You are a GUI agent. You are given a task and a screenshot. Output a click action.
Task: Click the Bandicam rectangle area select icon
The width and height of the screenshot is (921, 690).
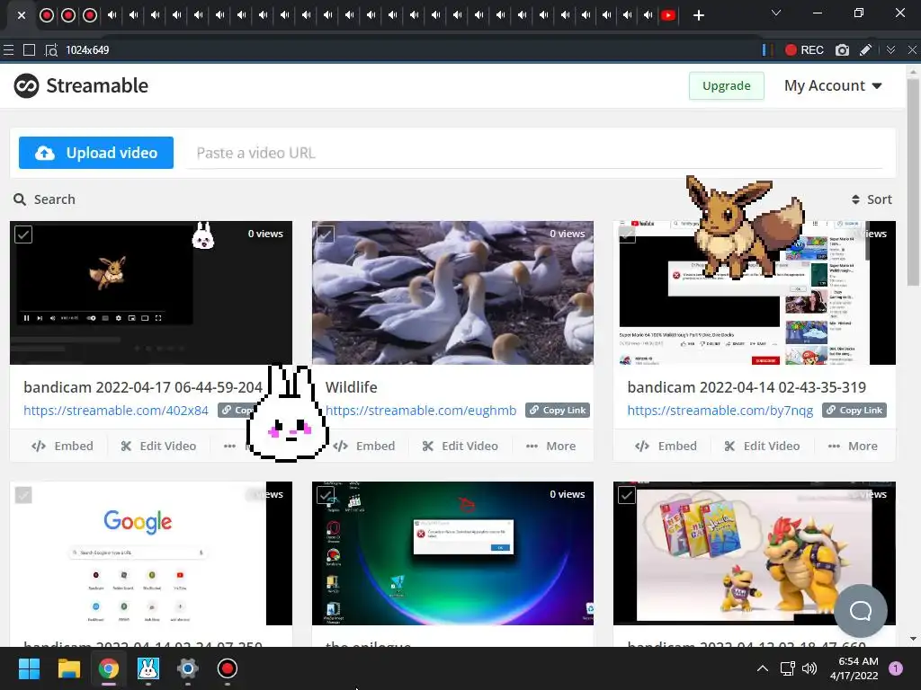pyautogui.click(x=29, y=50)
